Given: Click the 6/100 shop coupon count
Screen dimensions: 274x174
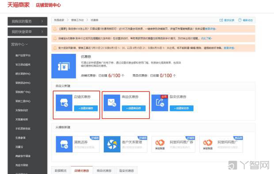Looking at the screenshot, I should click(114, 76).
